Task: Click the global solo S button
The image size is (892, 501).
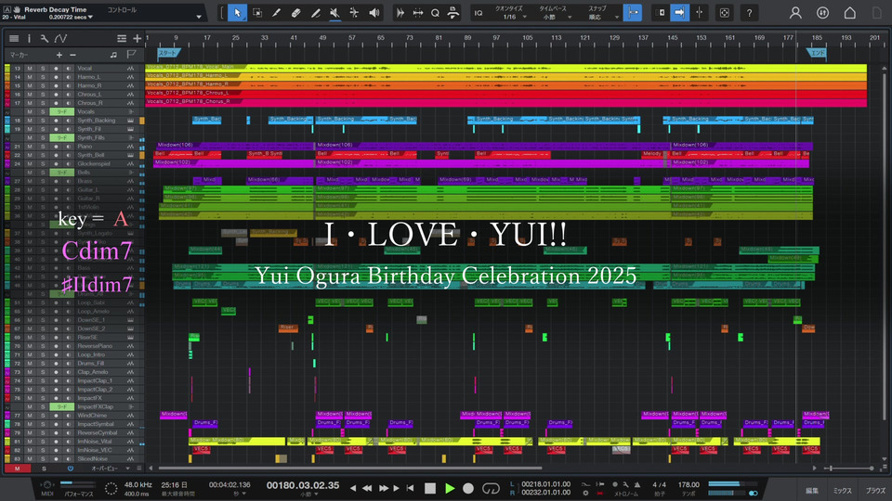Action: coord(44,469)
